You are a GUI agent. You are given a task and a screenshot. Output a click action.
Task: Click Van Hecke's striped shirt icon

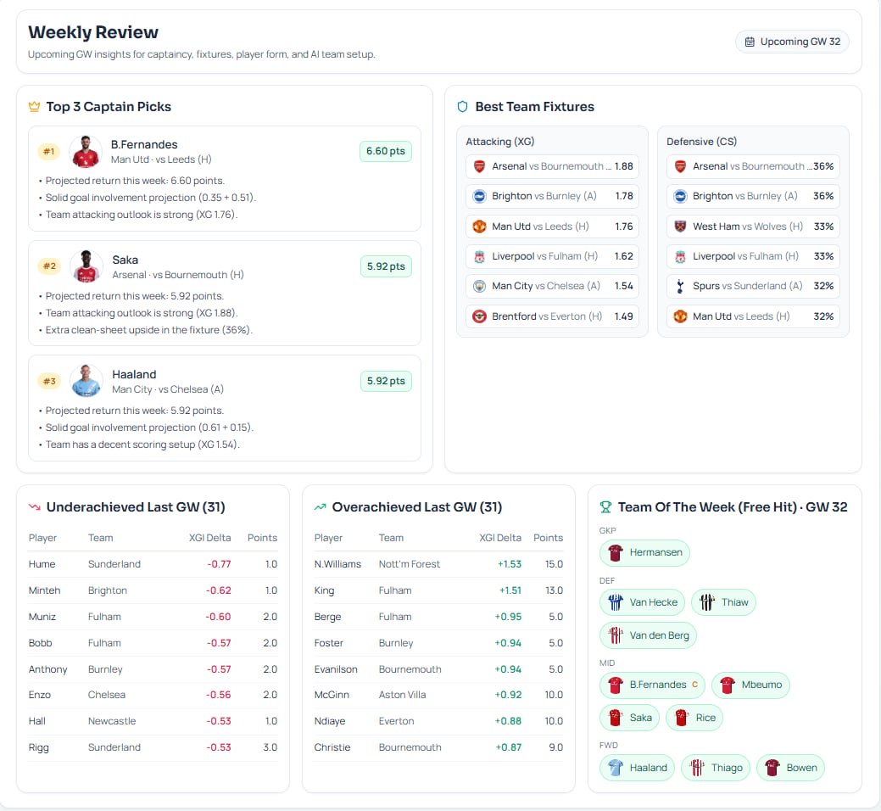pyautogui.click(x=616, y=602)
